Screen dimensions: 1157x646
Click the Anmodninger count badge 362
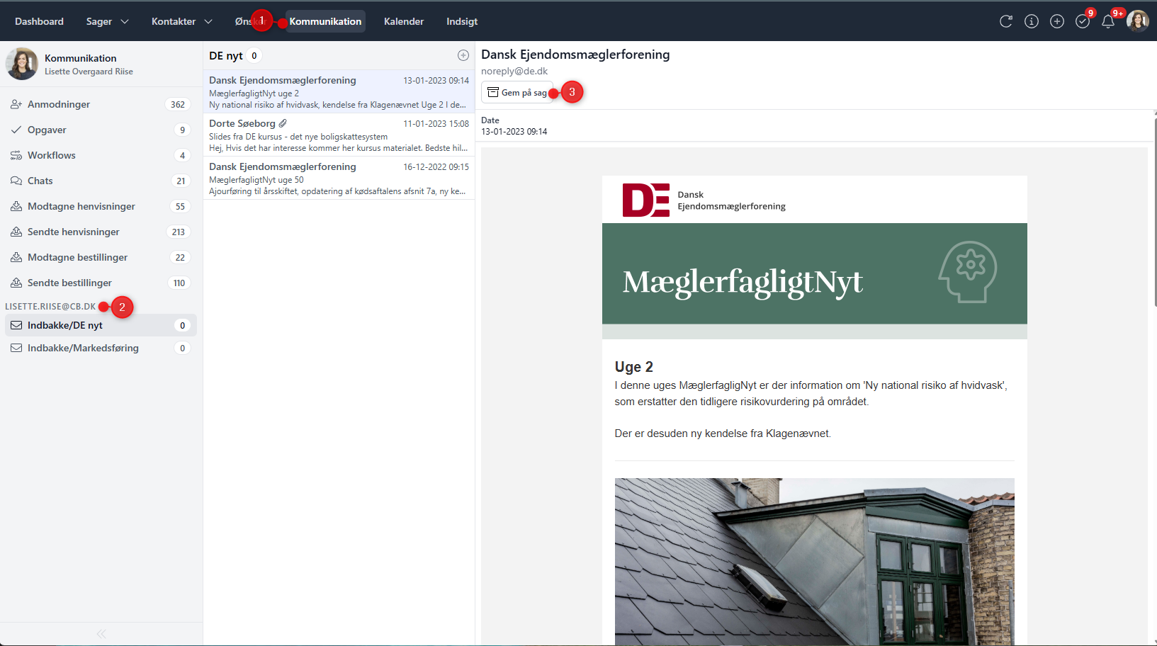coord(178,104)
